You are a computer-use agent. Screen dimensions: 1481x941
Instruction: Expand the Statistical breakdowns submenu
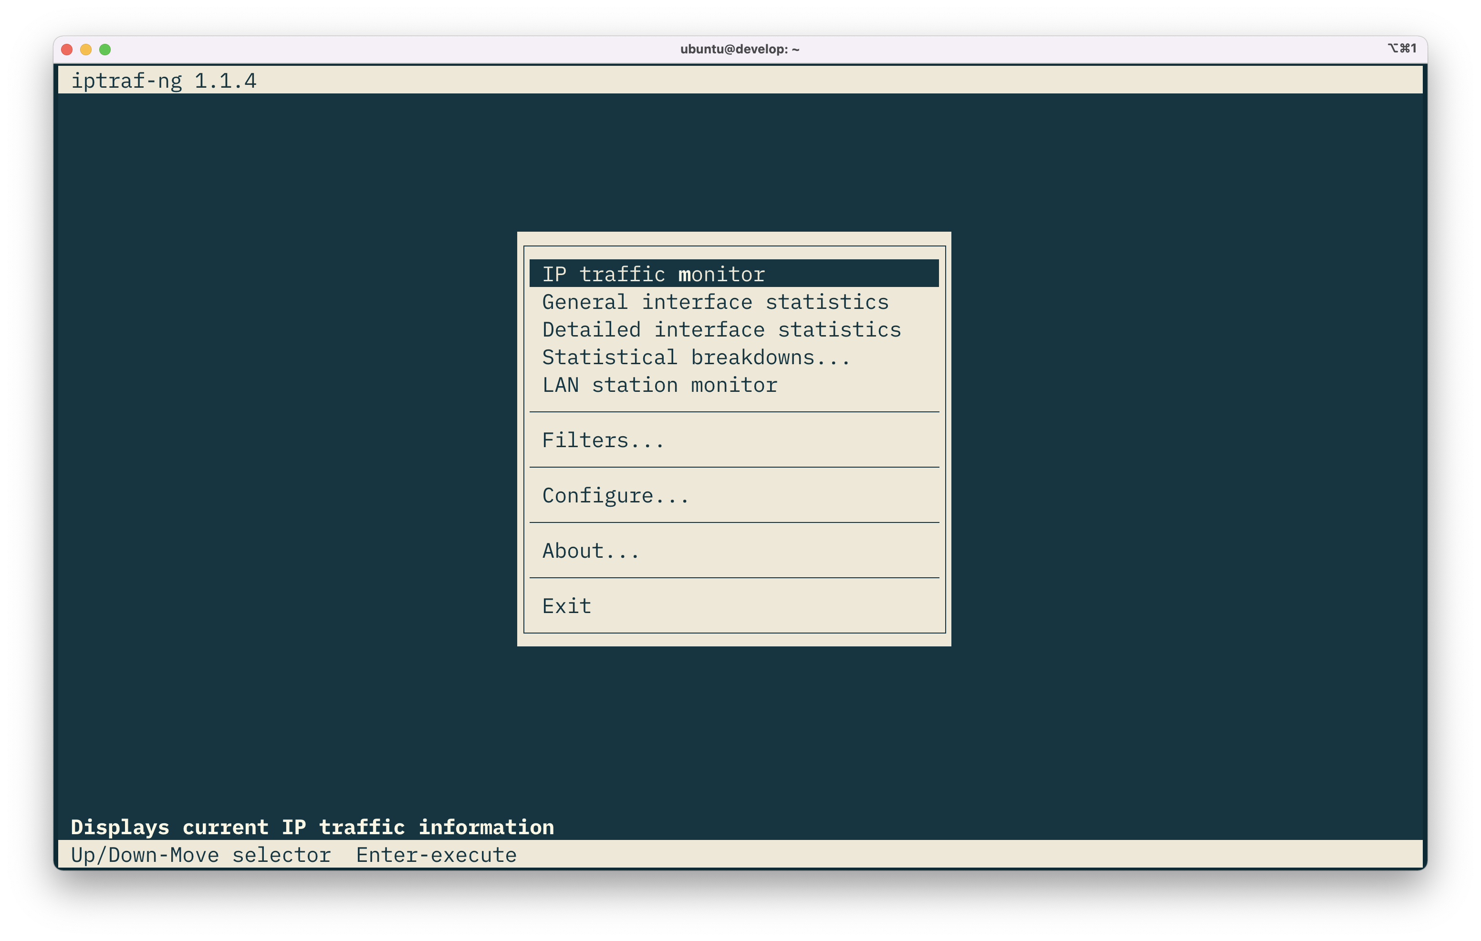696,357
